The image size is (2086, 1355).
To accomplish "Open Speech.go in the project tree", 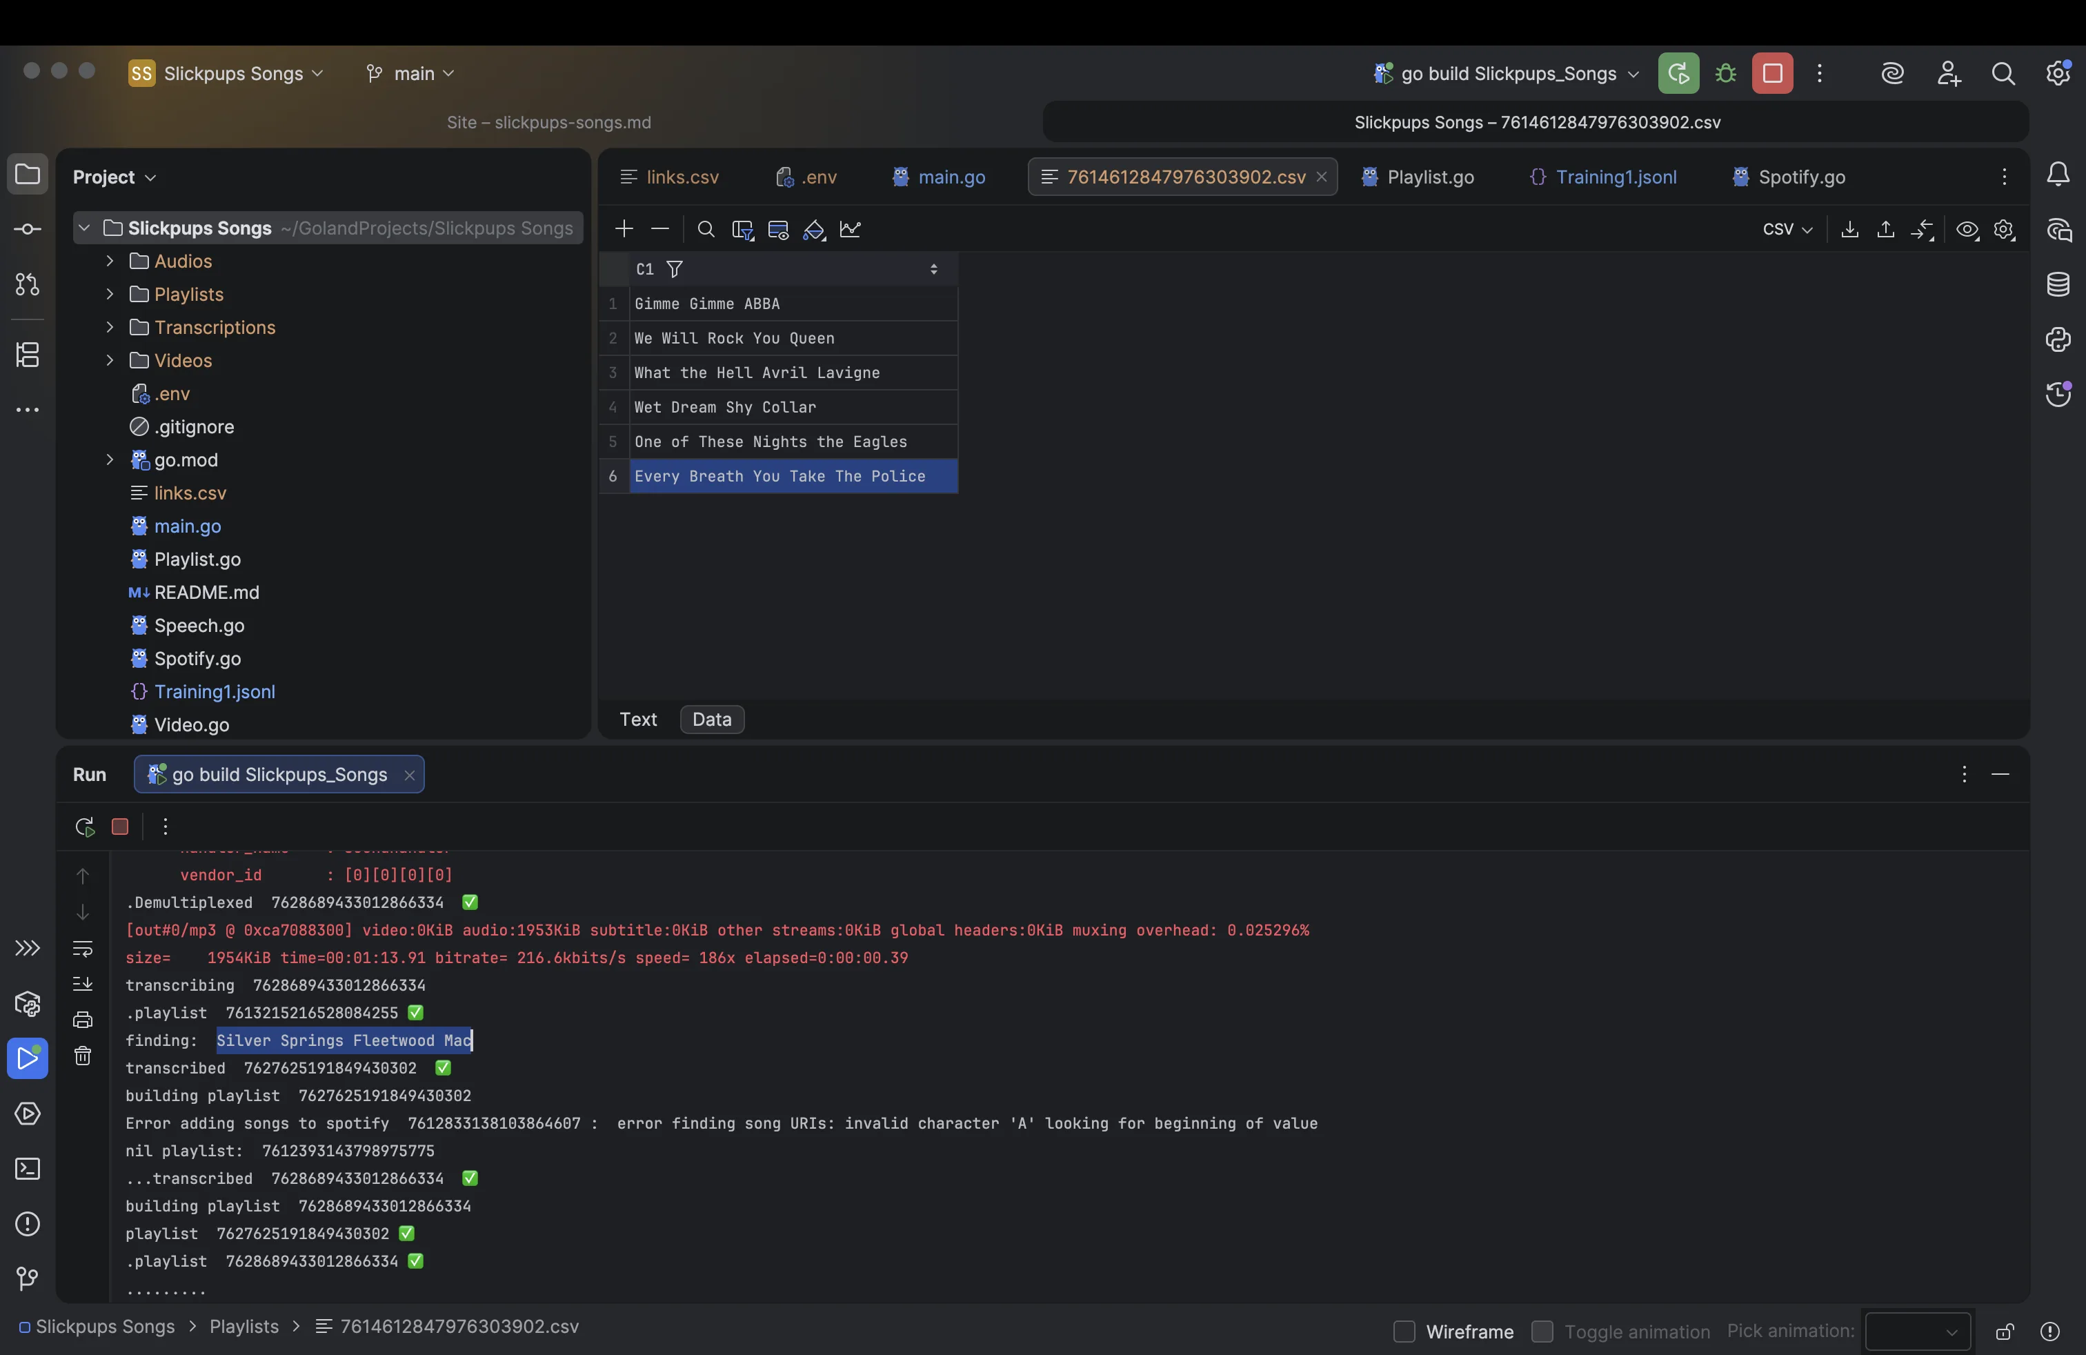I will [199, 626].
